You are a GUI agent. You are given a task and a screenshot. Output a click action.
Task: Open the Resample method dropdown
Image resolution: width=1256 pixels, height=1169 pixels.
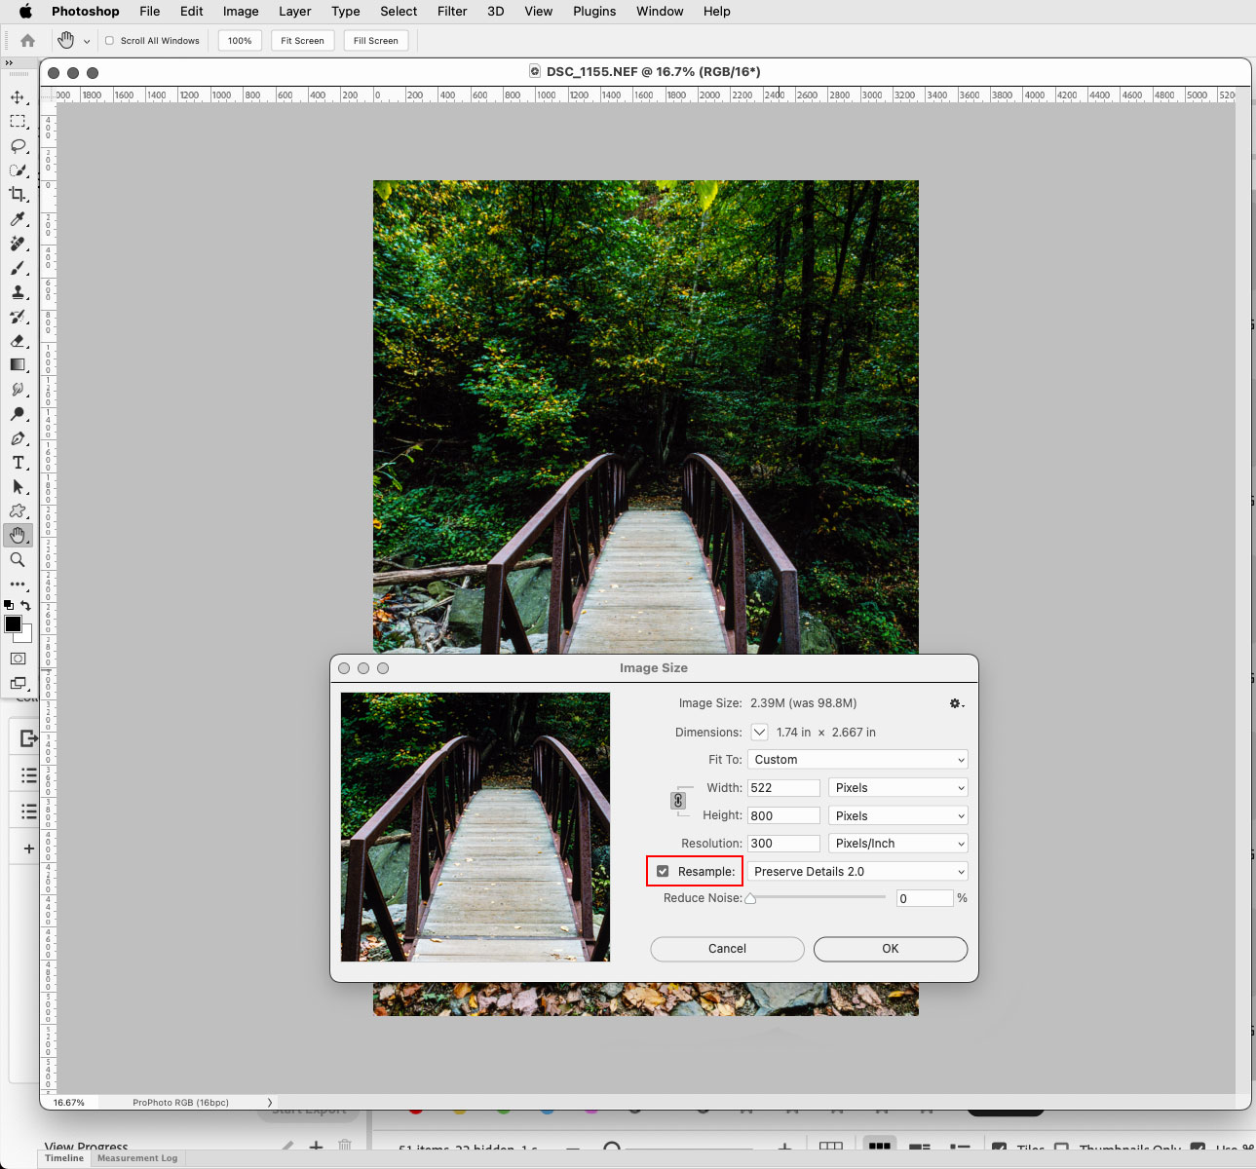856,871
